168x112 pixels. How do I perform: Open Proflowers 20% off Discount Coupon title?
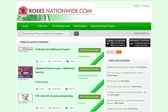52,49
